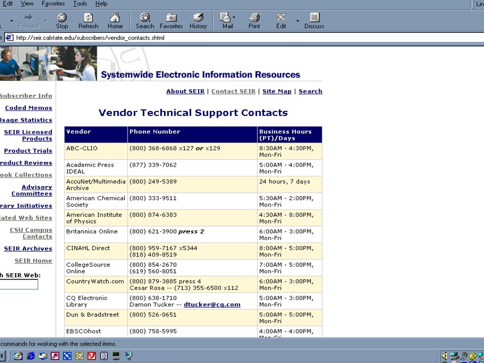484x363 pixels.
Task: Click the Search link in page header
Action: pos(310,91)
